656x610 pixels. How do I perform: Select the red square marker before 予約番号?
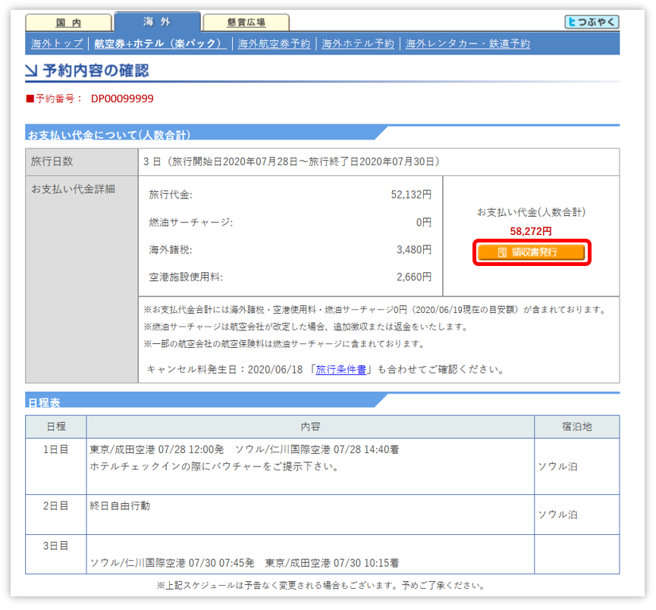pos(27,98)
